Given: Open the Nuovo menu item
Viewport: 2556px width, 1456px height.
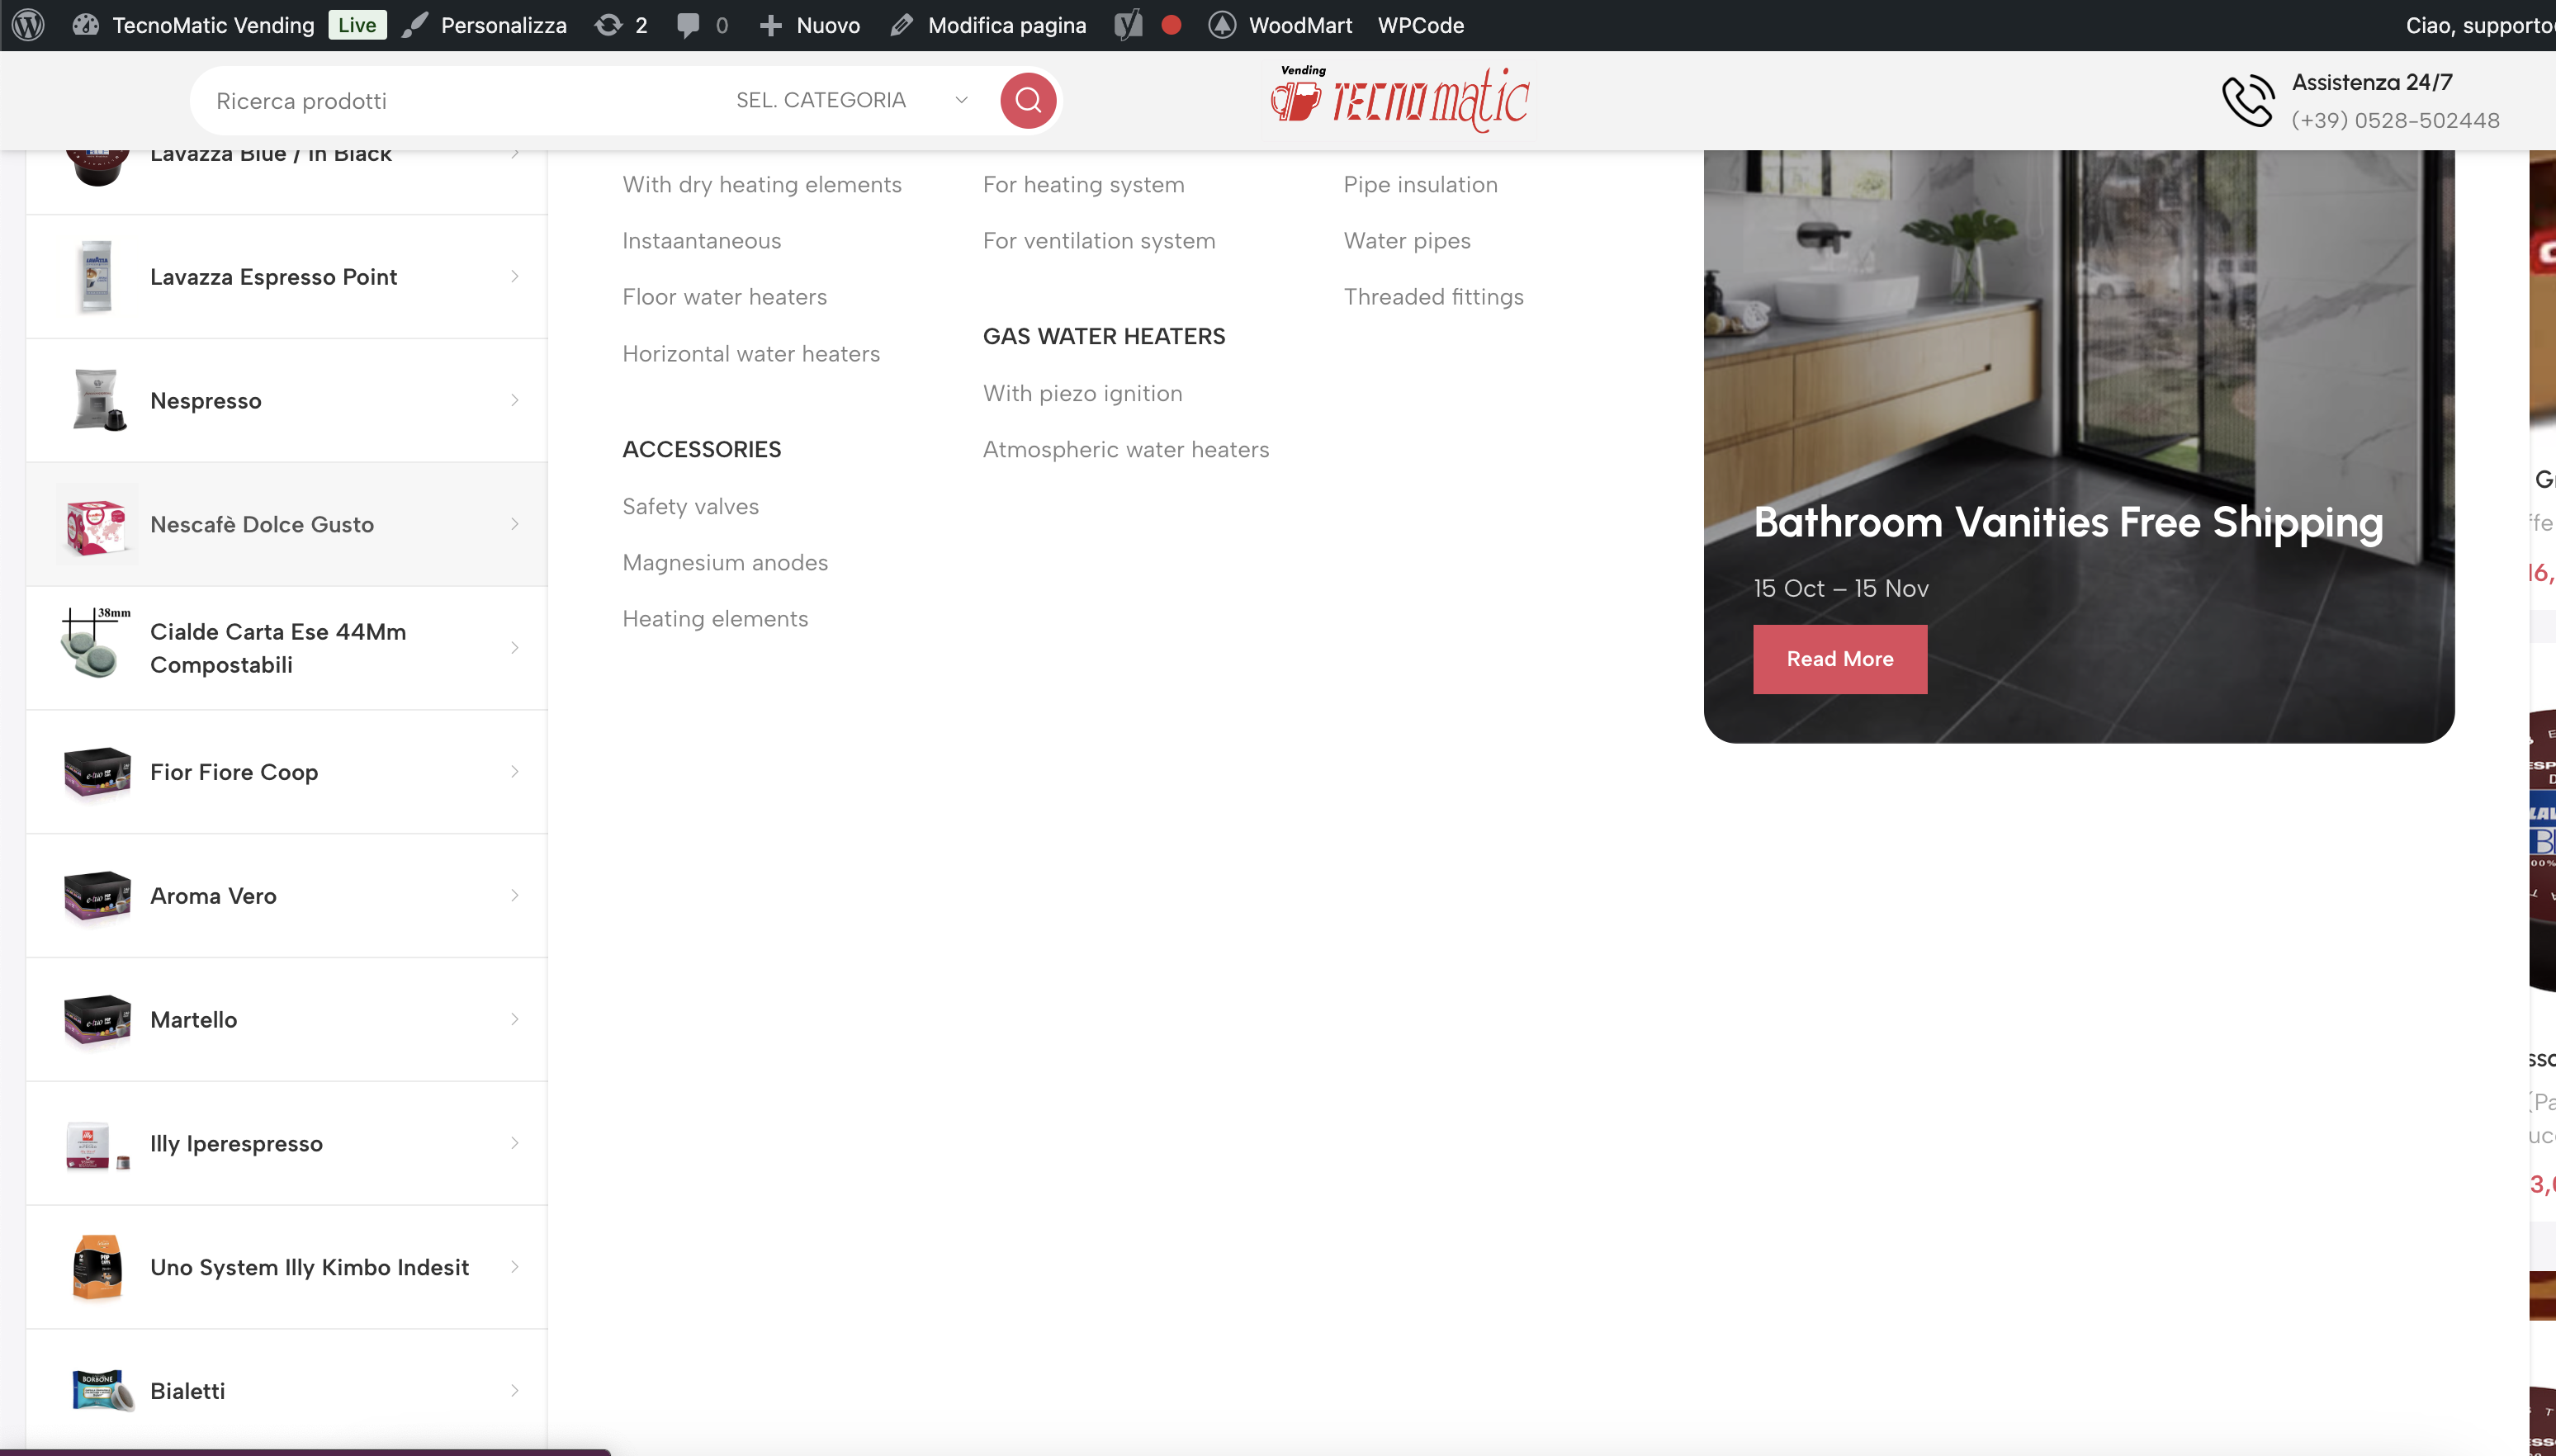Looking at the screenshot, I should 828,25.
